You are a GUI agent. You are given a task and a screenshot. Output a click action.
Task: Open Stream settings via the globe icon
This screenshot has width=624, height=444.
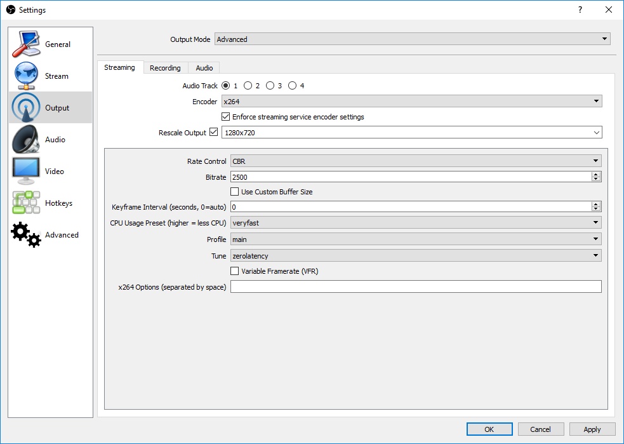point(26,76)
